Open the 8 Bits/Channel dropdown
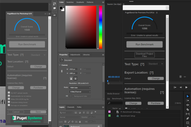This screenshot has height=127, width=191. [80, 92]
